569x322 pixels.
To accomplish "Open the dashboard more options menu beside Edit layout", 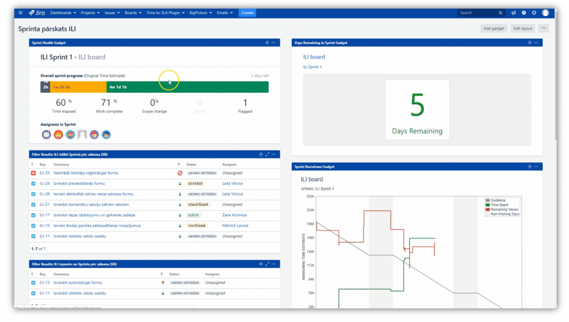I will click(543, 28).
